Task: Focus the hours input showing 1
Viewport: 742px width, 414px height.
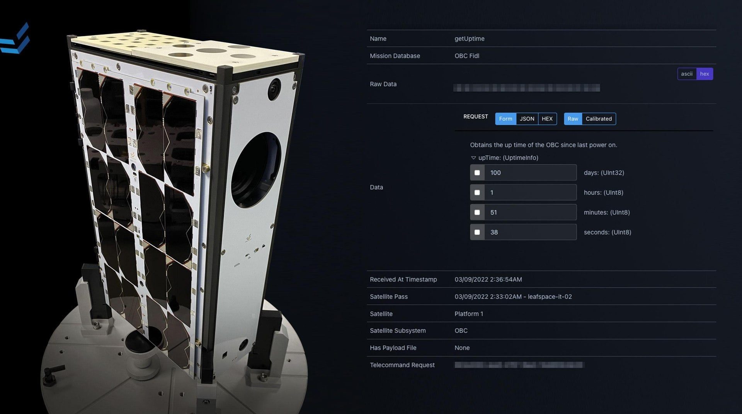Action: coord(530,192)
